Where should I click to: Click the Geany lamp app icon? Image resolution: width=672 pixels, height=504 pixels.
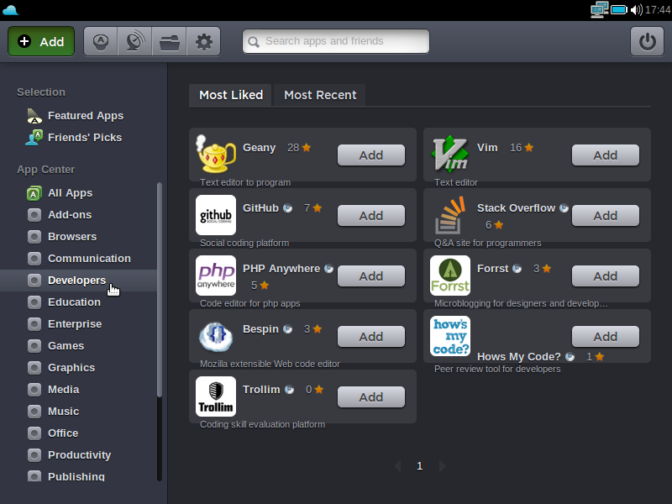215,155
